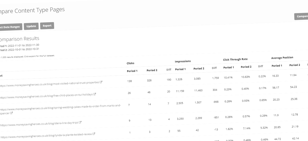Screen dimensions: 308x141
Task: Click Diff header under Impressions
Action: [214, 68]
